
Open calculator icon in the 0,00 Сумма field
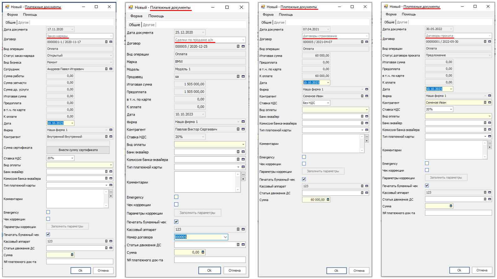coord(203,252)
